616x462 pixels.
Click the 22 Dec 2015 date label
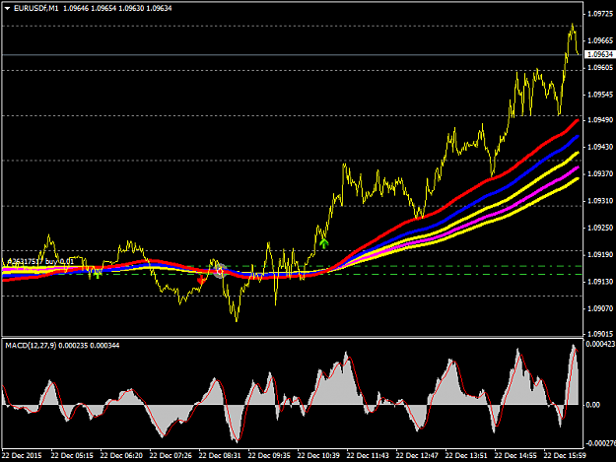tap(22, 456)
